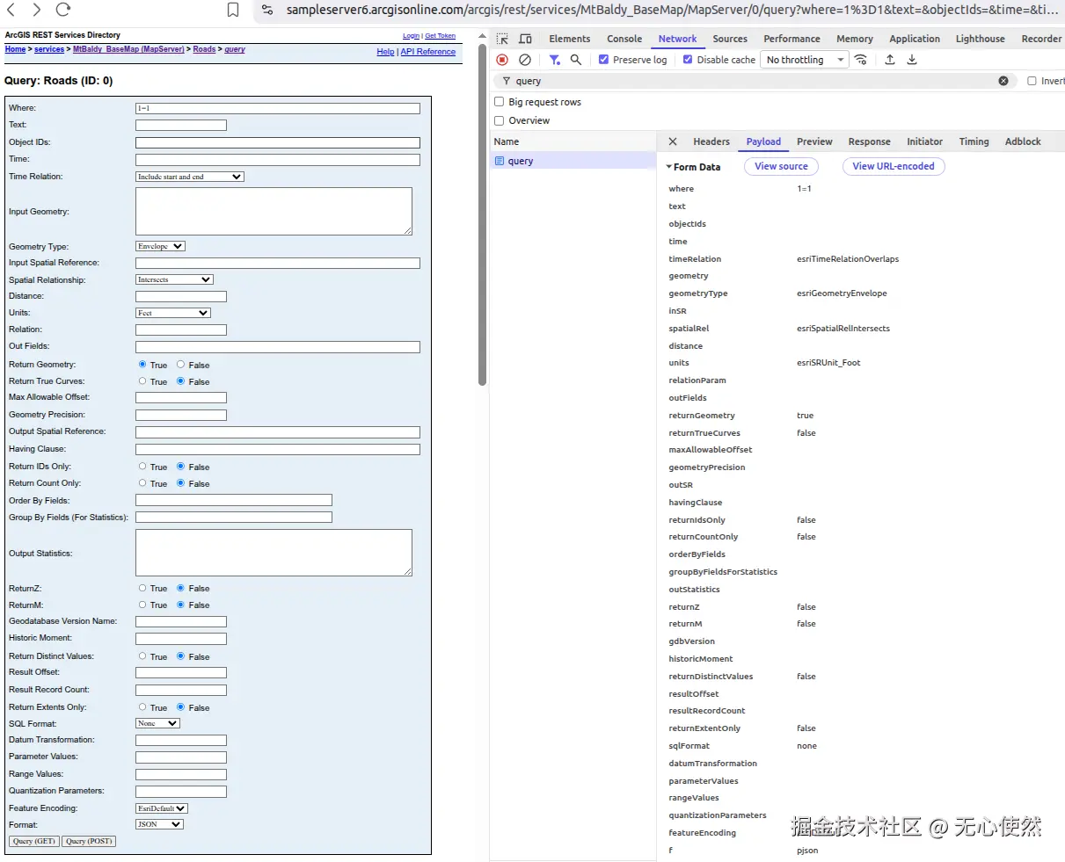The width and height of the screenshot is (1065, 862).
Task: Enable Big request rows
Action: coord(500,102)
